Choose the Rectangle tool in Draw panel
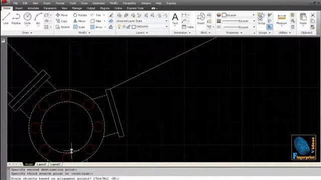 47,15
